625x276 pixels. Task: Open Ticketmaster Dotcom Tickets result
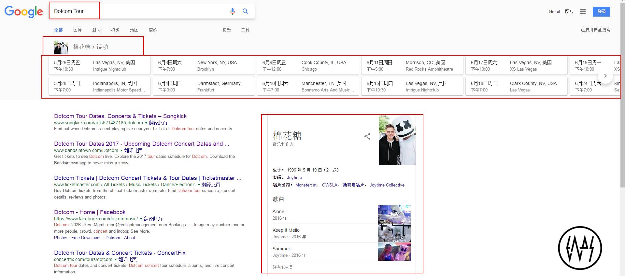tap(148, 178)
